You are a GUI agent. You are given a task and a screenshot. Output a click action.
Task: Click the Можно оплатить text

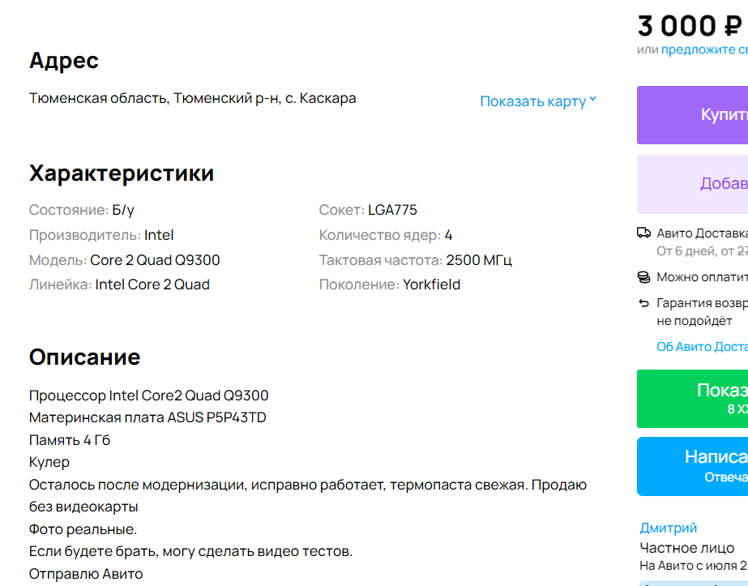click(702, 277)
